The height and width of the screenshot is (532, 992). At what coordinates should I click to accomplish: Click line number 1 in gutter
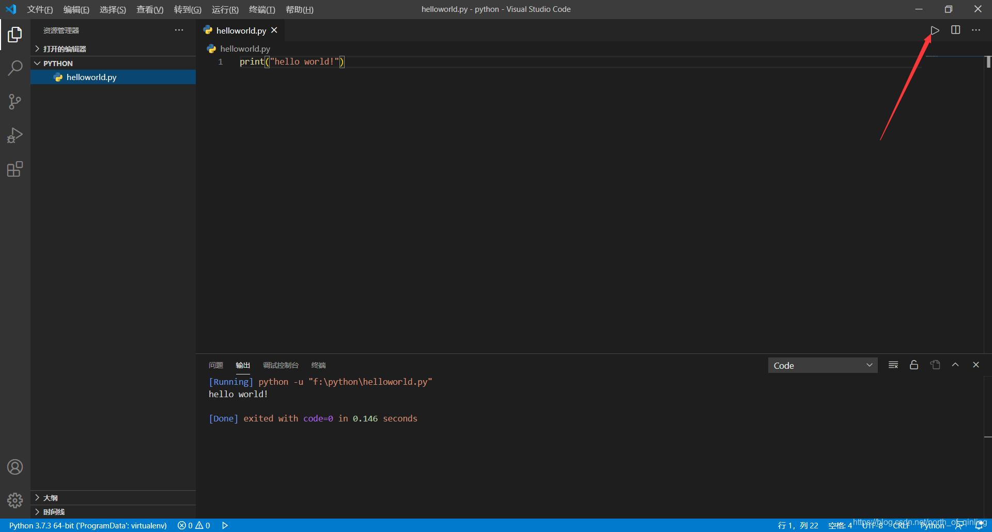pyautogui.click(x=221, y=61)
